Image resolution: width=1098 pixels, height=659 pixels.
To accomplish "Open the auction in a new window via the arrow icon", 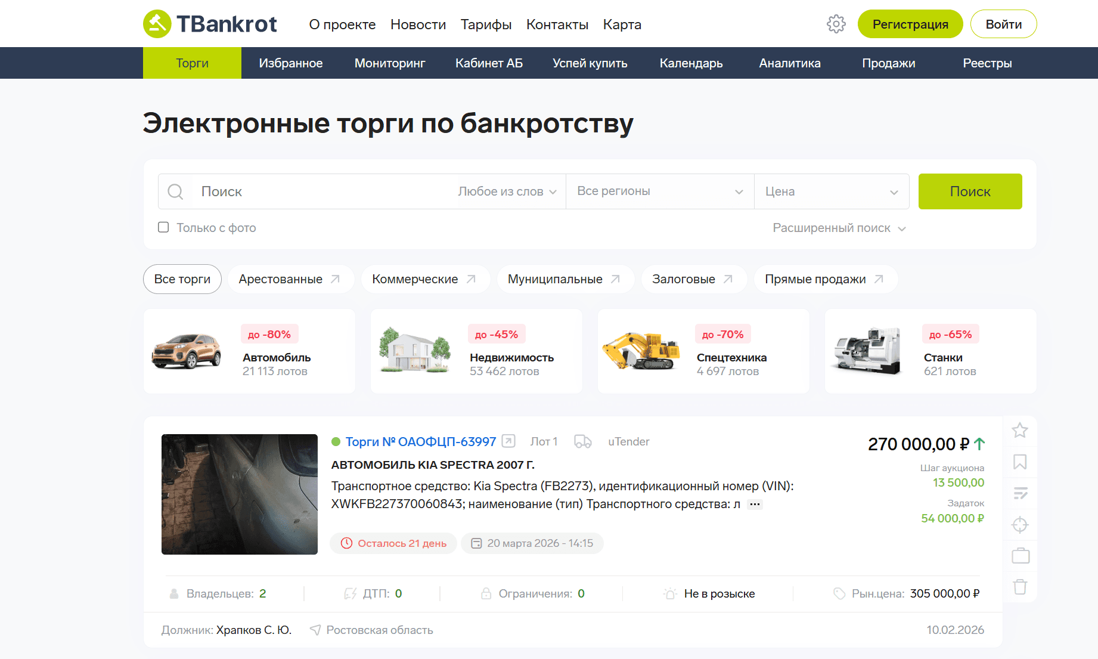I will tap(508, 441).
